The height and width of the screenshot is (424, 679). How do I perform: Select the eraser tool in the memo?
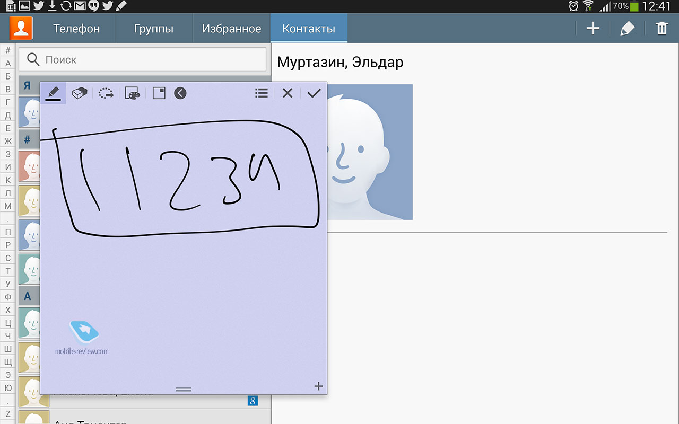pyautogui.click(x=80, y=93)
